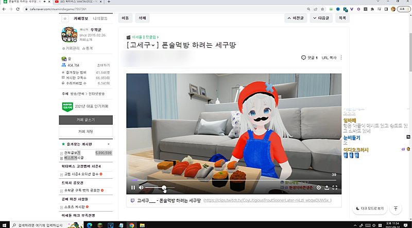Click the 초대하기 invite link
This screenshot has height=228, width=412.
[104, 65]
